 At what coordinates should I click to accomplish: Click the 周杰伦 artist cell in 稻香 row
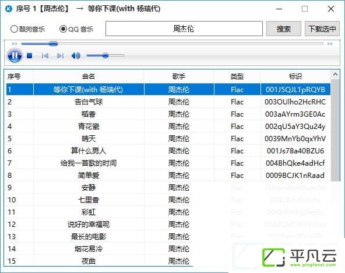[179, 114]
